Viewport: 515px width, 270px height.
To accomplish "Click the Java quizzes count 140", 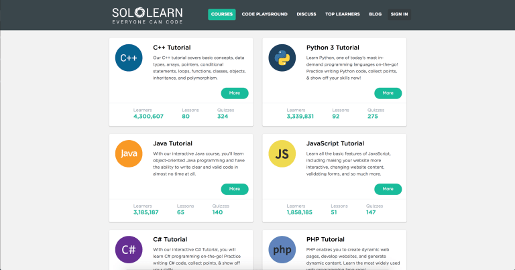I will (x=217, y=212).
